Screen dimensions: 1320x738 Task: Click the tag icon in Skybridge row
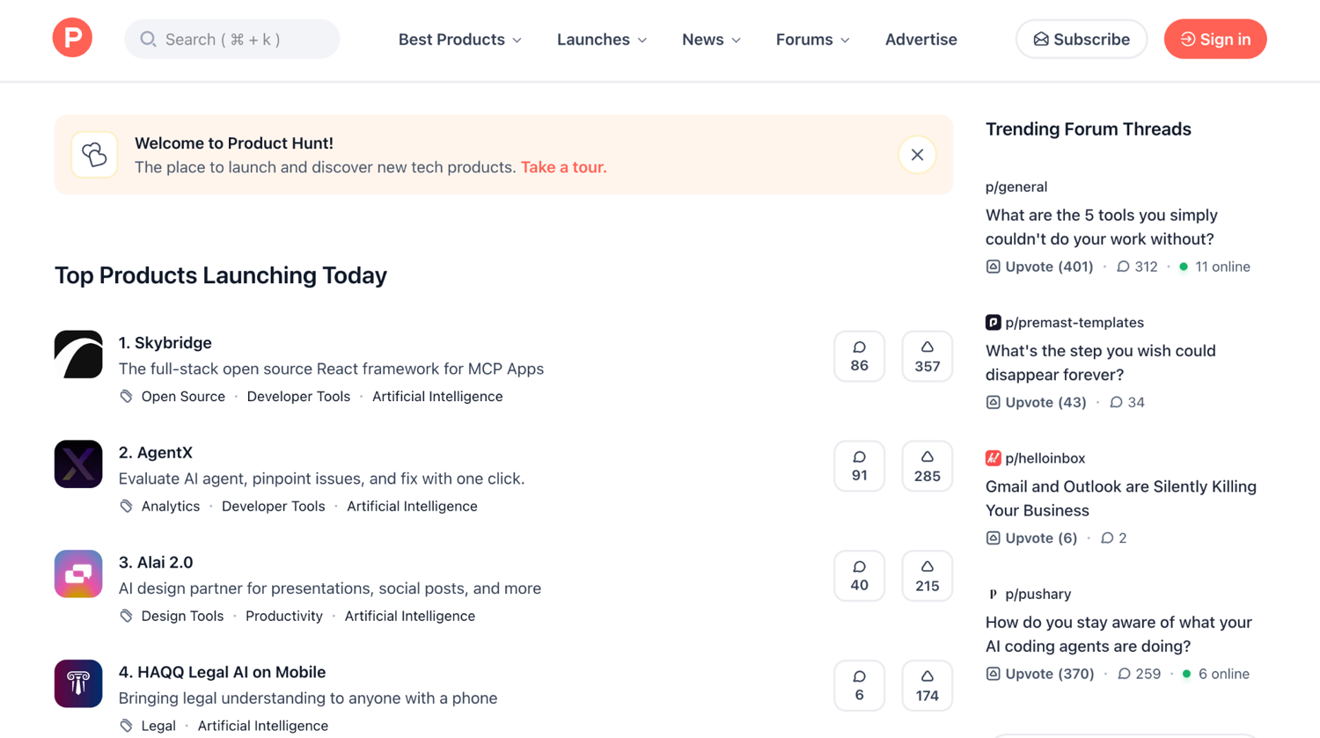[x=126, y=397]
